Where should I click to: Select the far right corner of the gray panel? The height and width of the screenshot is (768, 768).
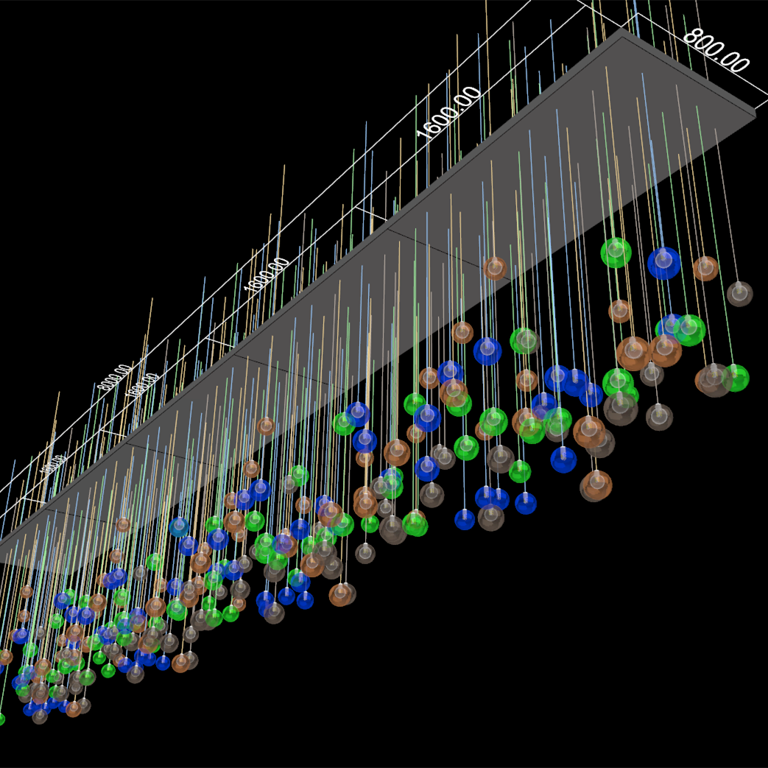[755, 113]
